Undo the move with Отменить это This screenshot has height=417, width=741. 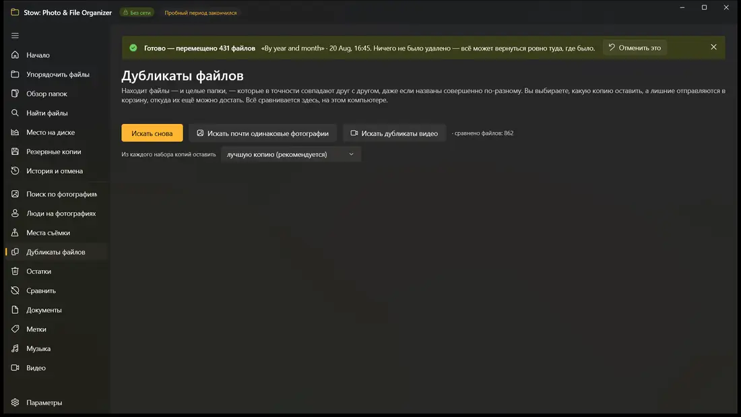point(635,48)
